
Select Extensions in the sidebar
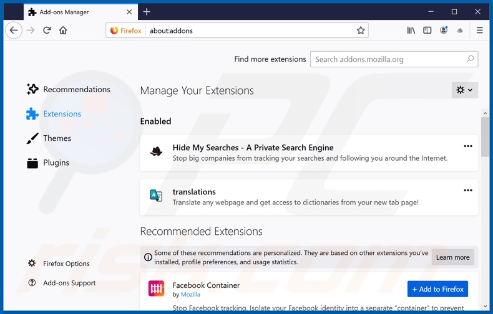tap(54, 113)
